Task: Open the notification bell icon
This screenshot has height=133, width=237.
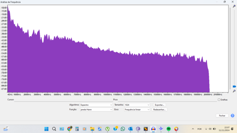Action: [x=232, y=129]
